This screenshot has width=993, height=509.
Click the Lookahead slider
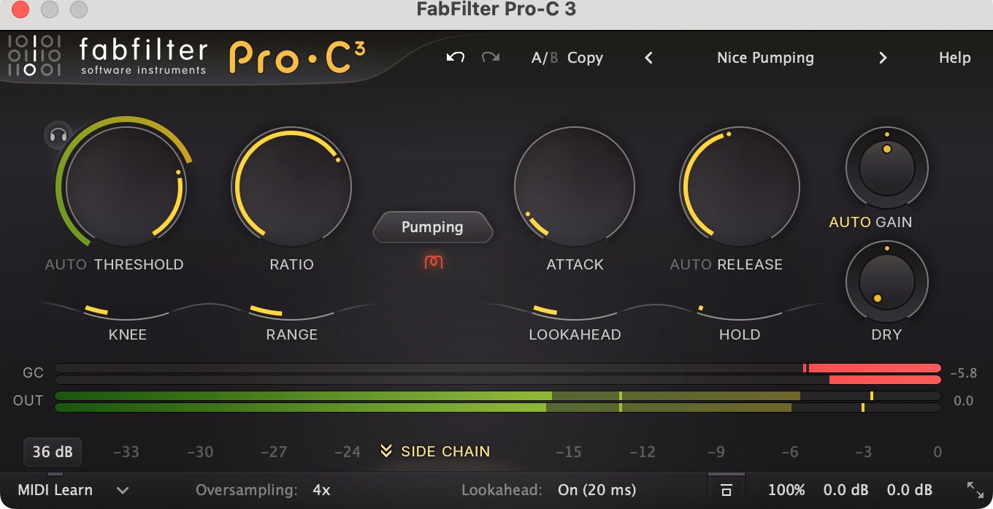click(x=575, y=312)
